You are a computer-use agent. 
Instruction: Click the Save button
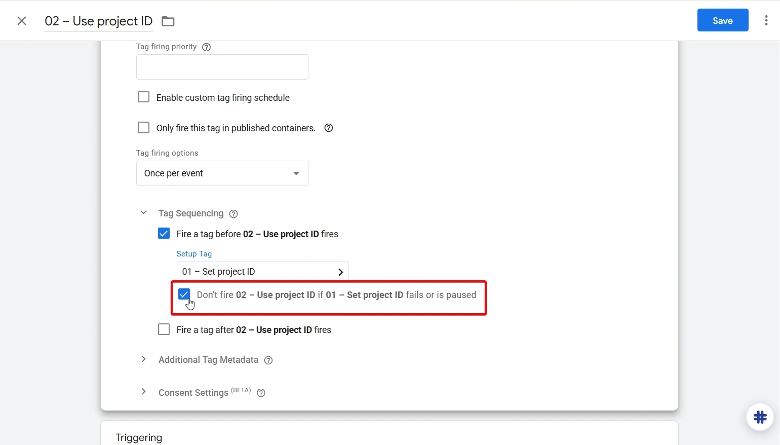723,20
